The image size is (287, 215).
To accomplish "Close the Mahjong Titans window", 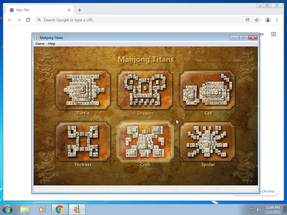I will point(253,38).
